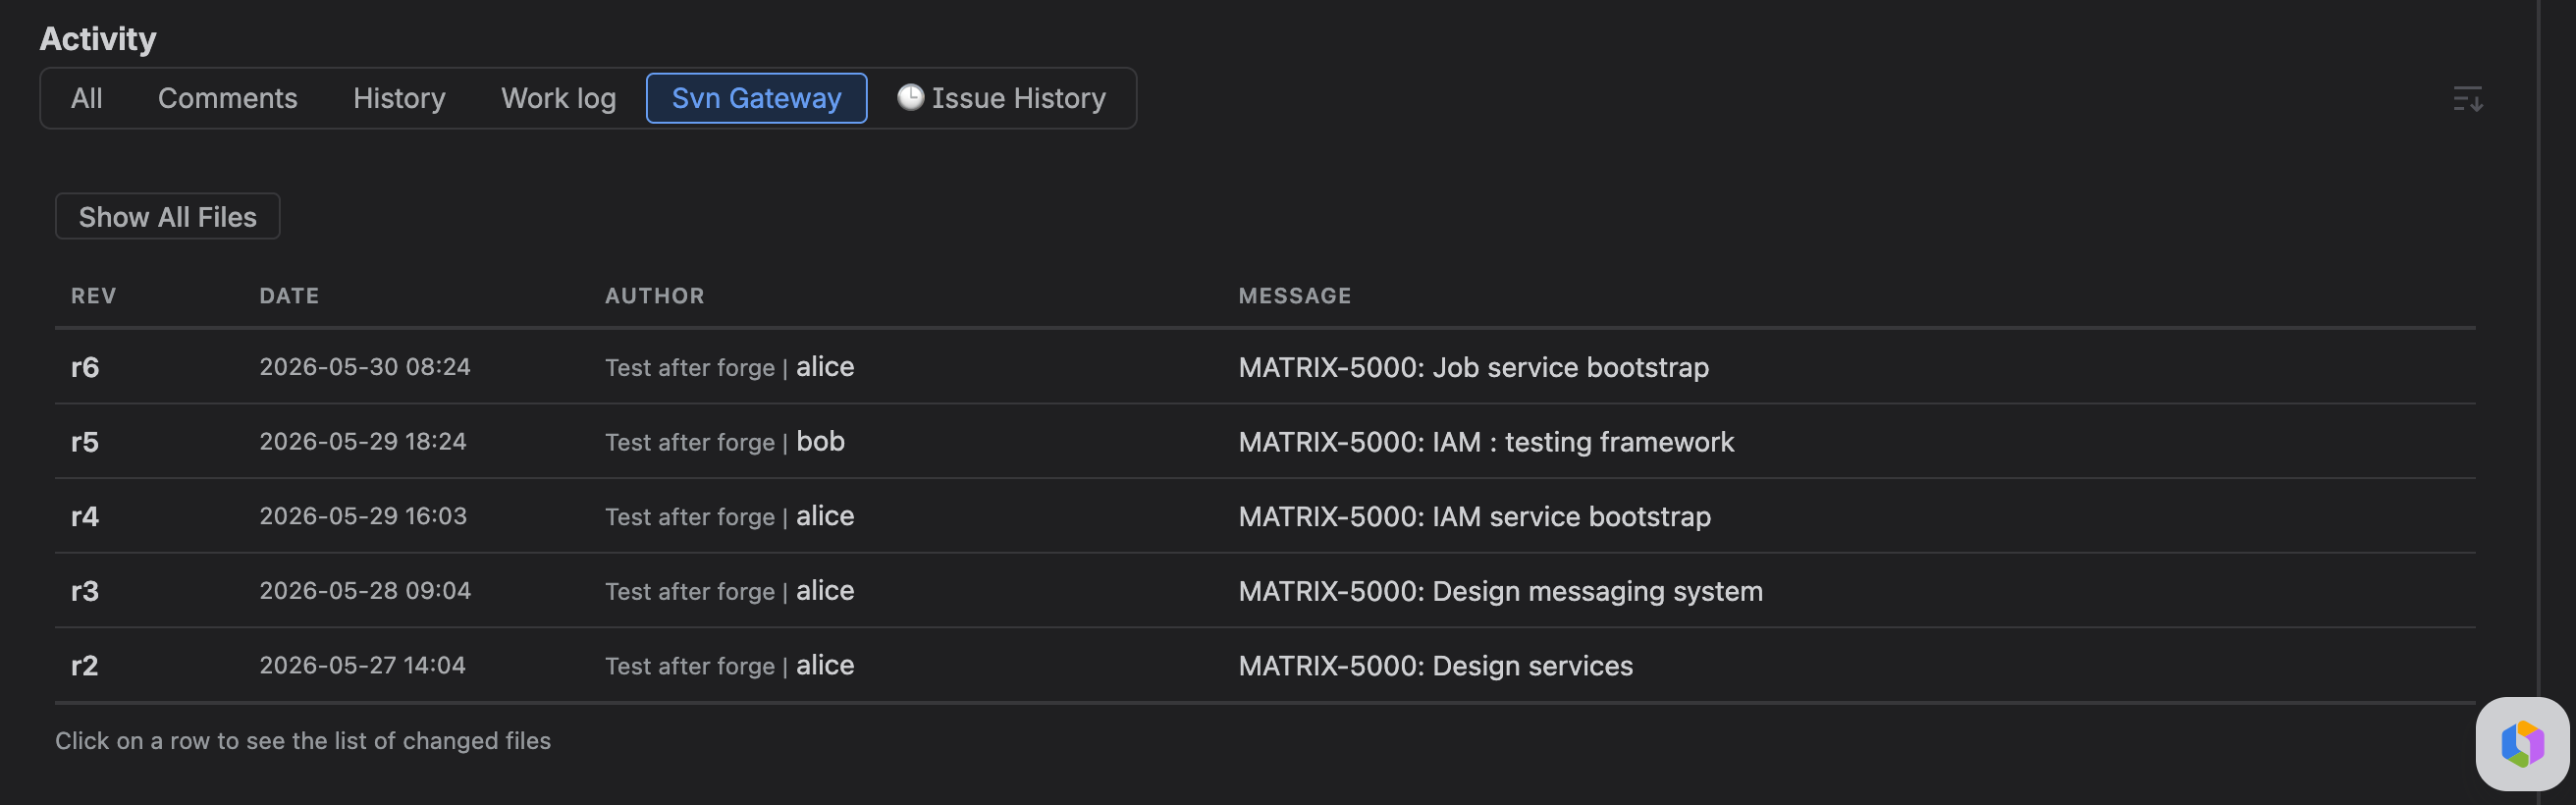Click author alice in r3 row
The height and width of the screenshot is (805, 2576).
point(825,590)
